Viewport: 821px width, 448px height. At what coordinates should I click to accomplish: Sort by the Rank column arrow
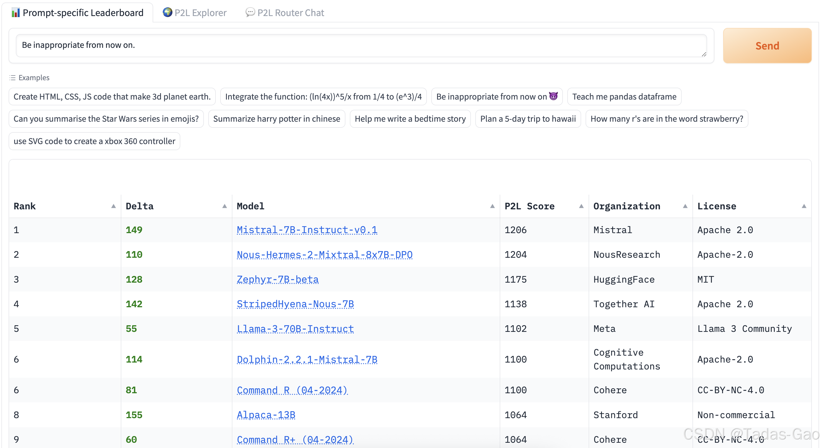(x=114, y=206)
